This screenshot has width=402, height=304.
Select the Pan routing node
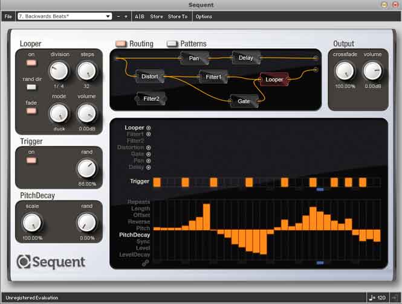(194, 59)
